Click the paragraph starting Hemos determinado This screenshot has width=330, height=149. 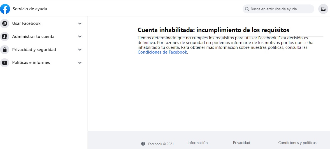click(226, 45)
